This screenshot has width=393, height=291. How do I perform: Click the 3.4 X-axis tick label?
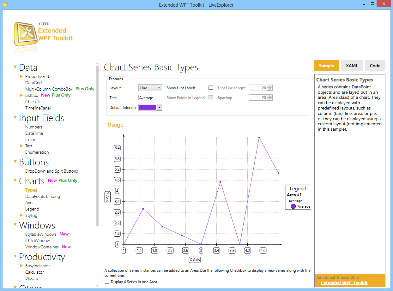(216, 251)
